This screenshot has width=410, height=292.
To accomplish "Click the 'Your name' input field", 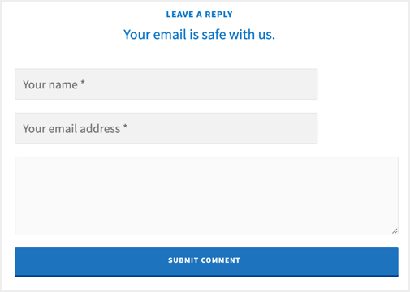I will [x=166, y=84].
